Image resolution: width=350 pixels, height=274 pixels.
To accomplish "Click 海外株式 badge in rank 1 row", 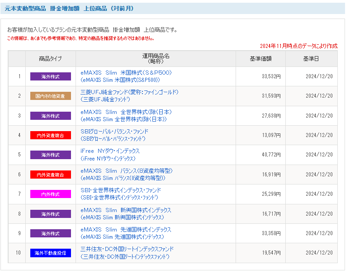I will pos(51,76).
